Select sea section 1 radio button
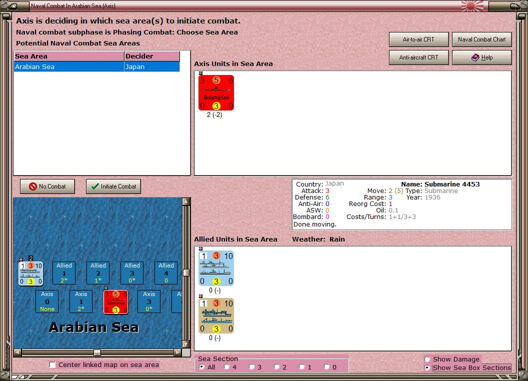 click(301, 367)
